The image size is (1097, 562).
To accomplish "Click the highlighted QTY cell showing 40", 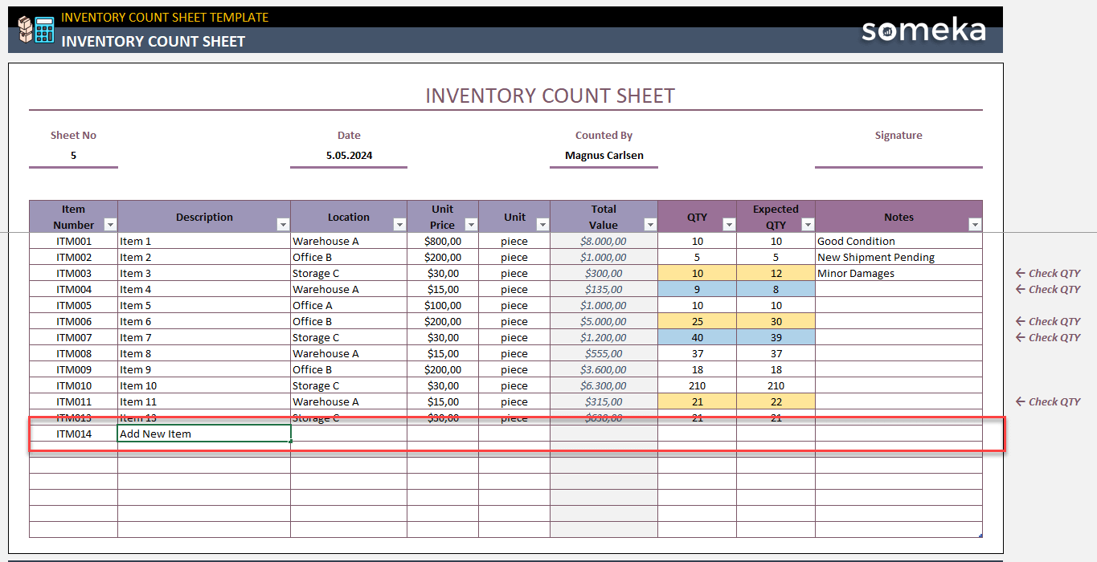I will [697, 337].
